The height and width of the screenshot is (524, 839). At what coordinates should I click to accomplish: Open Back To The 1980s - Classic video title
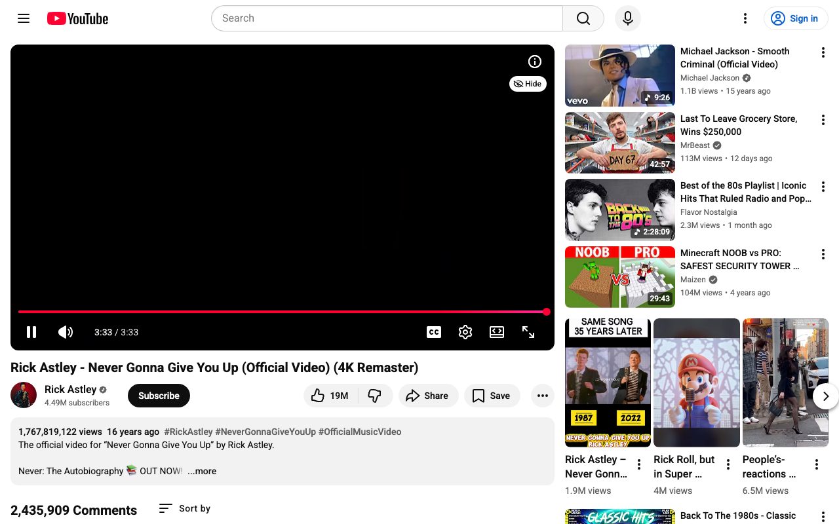tap(738, 516)
